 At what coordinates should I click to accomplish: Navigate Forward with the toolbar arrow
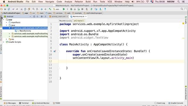pos(45,9)
